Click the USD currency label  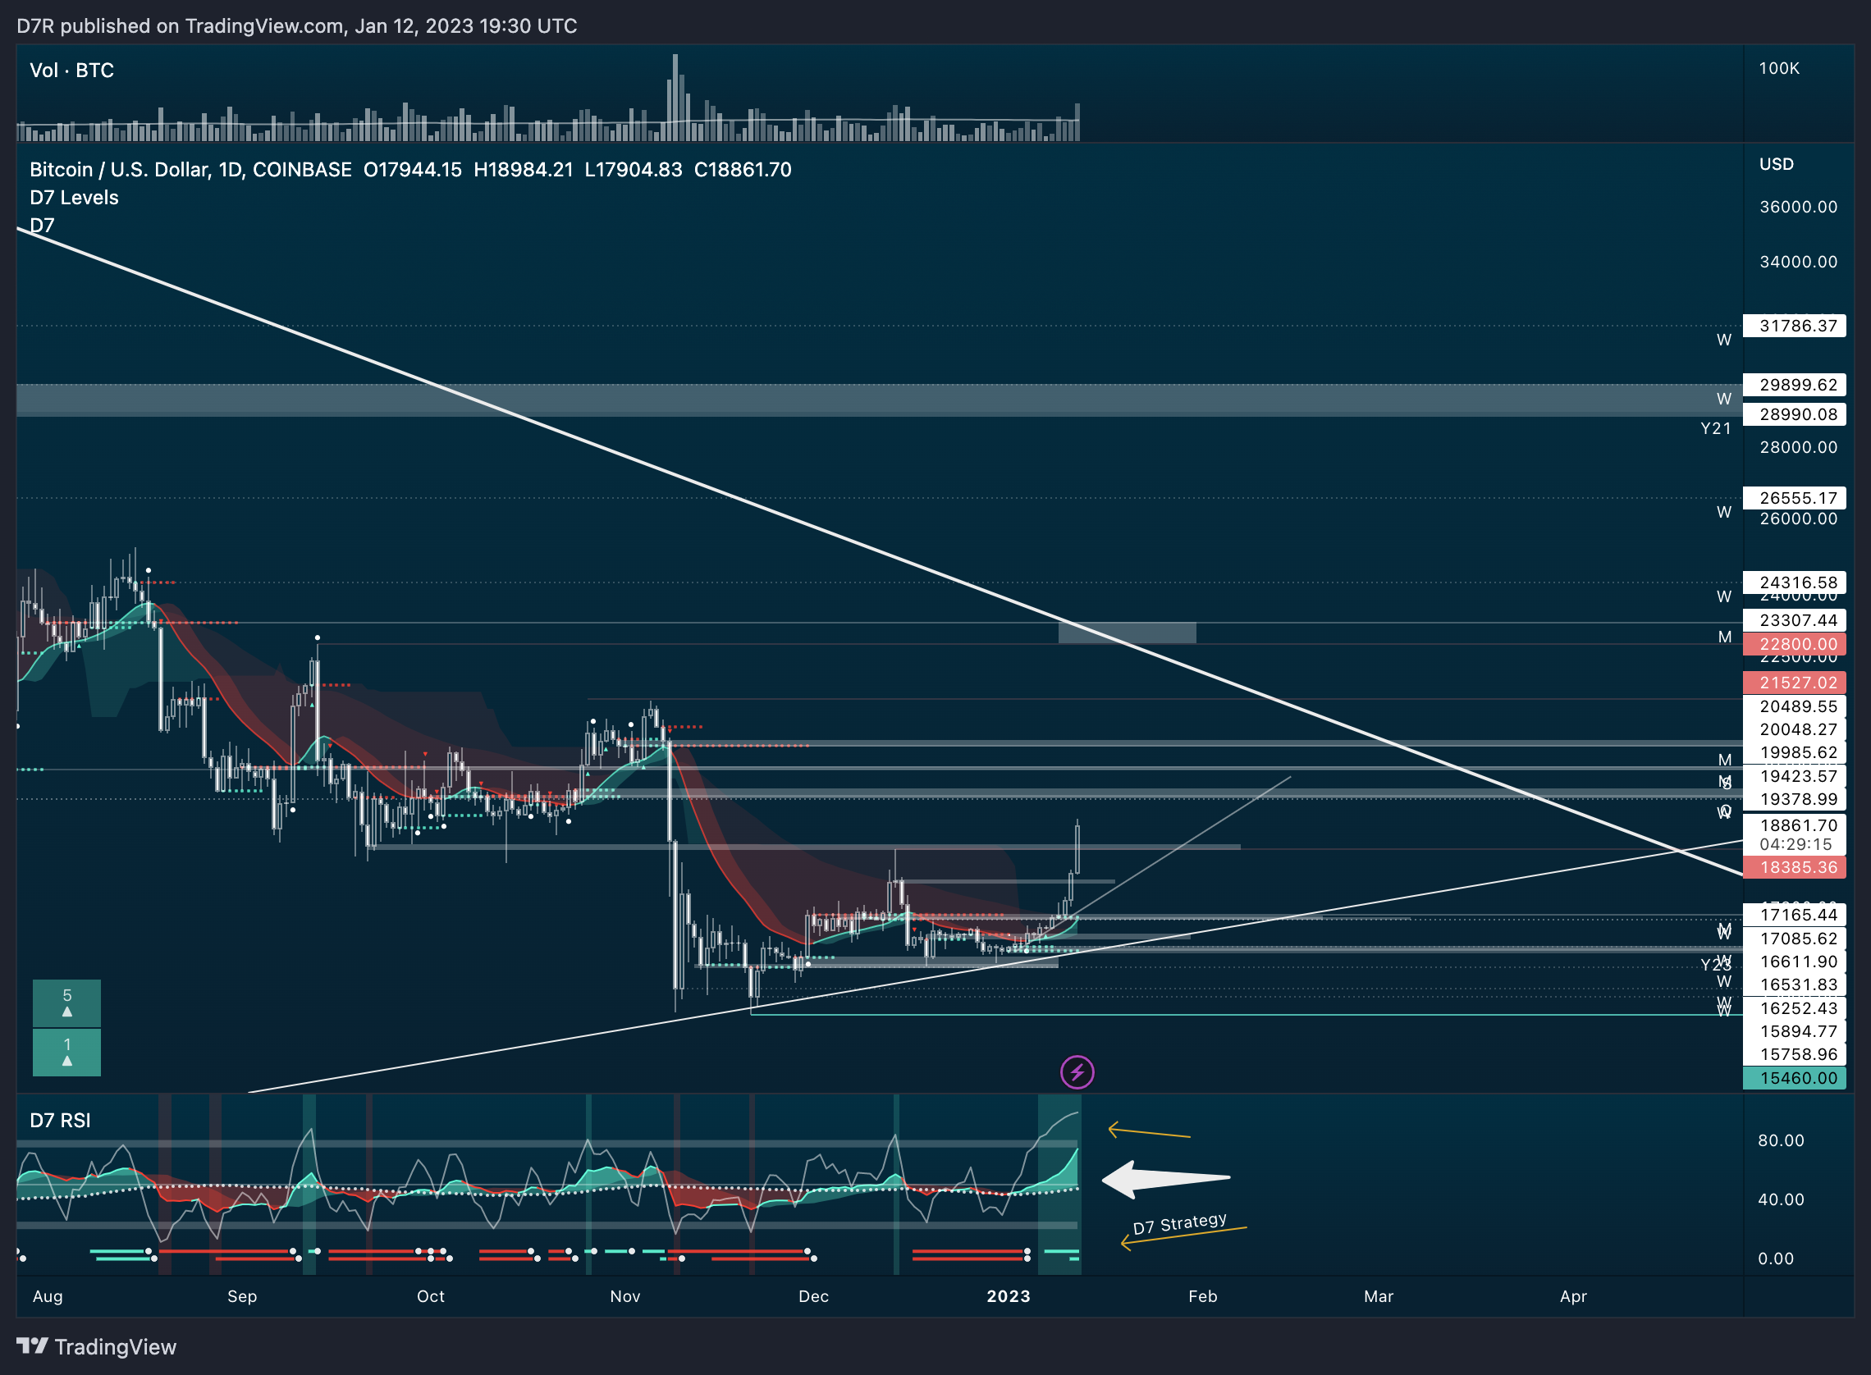pyautogui.click(x=1776, y=164)
